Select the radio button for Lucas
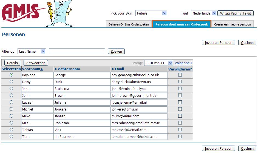258x153 pixels. pyautogui.click(x=11, y=102)
